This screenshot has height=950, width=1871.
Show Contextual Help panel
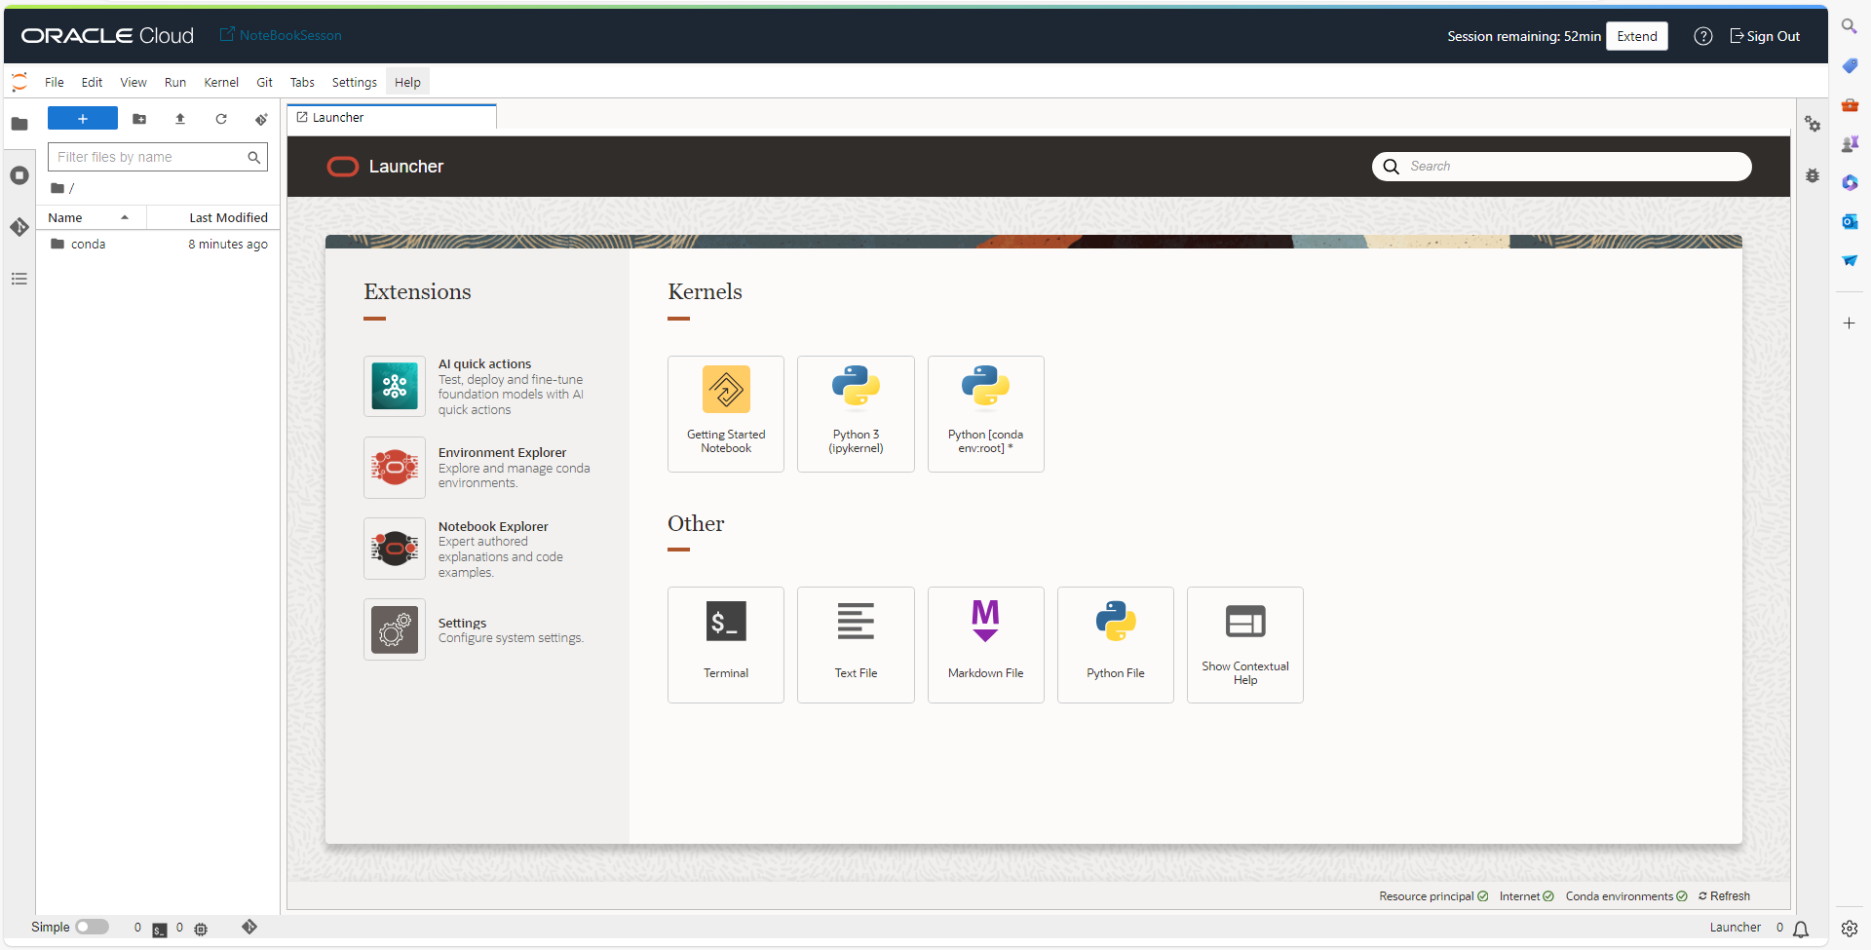click(1245, 645)
